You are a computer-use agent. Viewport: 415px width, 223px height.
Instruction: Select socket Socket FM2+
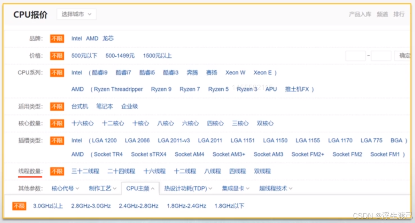point(308,154)
